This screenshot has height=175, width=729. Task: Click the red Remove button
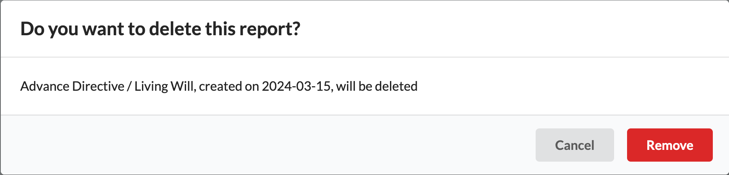coord(670,145)
